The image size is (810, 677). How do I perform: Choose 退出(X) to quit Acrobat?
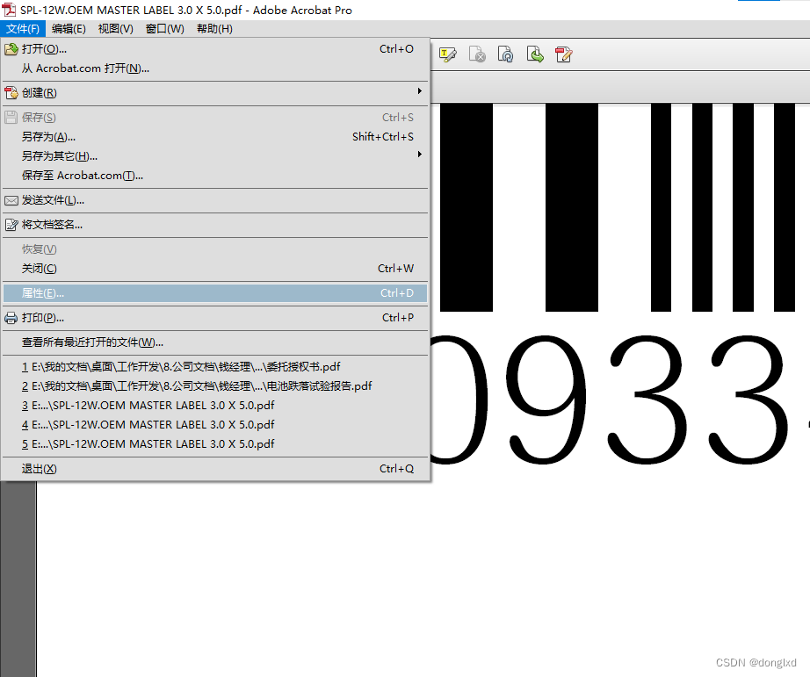click(x=215, y=469)
